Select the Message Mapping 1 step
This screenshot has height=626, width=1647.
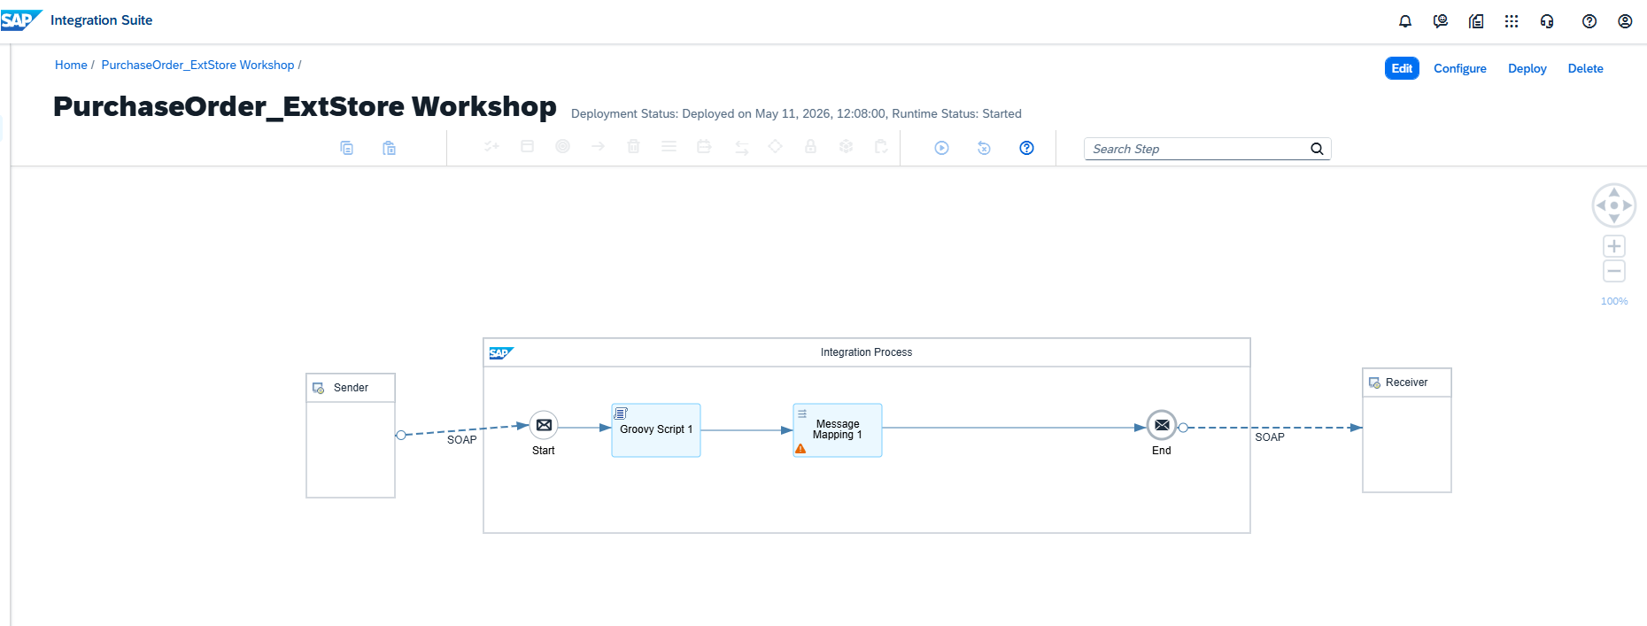[x=838, y=430]
